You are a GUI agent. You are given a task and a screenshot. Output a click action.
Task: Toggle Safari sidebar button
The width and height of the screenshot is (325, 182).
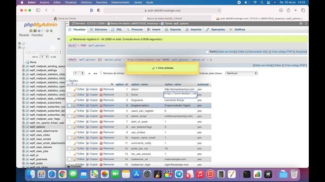pos(38,10)
